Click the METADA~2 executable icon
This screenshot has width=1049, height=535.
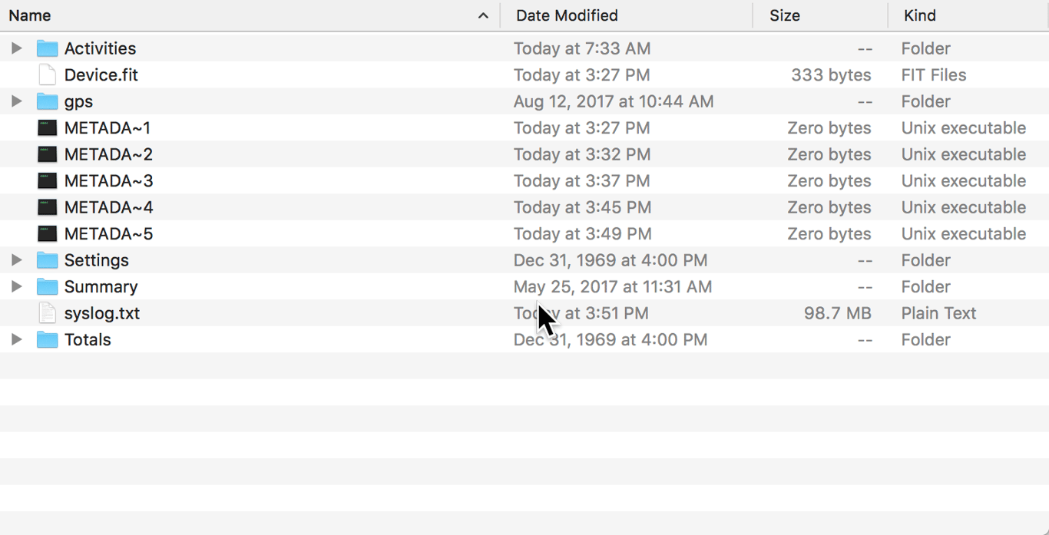(x=48, y=154)
